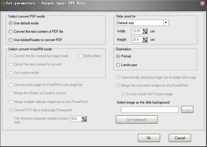Select Portrait orientation
Screen dimensions: 207x147
click(118, 56)
